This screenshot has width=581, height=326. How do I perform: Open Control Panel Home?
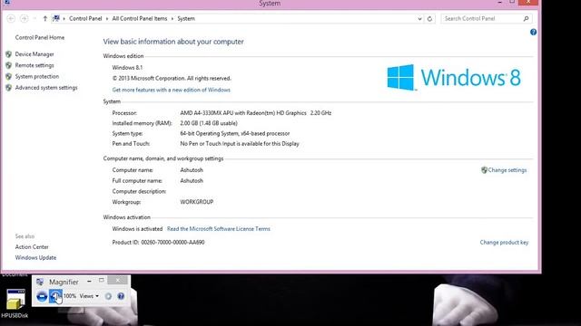tap(40, 37)
